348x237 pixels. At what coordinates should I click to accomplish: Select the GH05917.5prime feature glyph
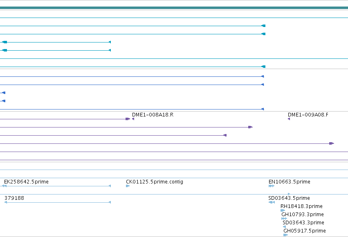click(x=285, y=235)
